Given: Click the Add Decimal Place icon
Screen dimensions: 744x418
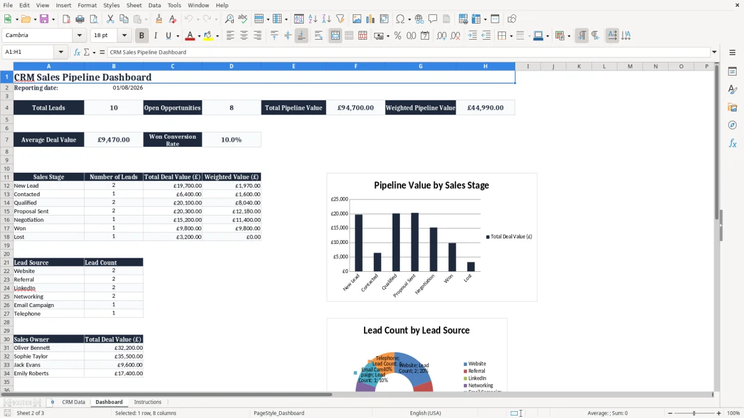Looking at the screenshot, I should pyautogui.click(x=442, y=36).
